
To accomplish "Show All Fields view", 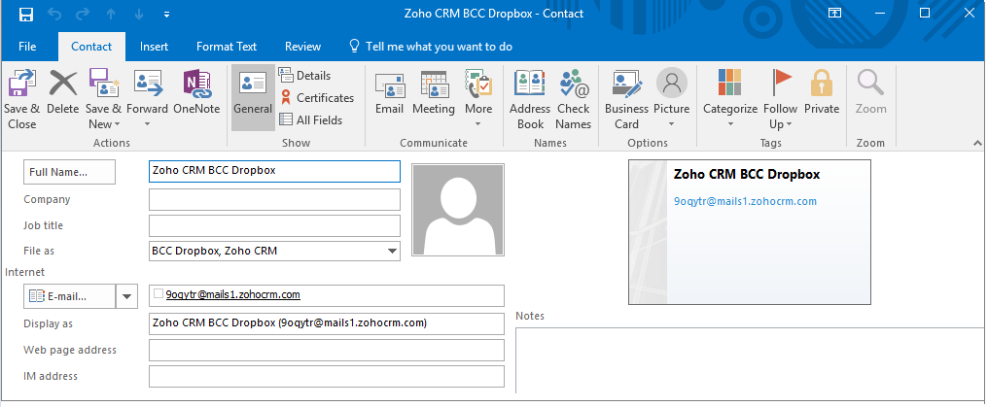I will [x=310, y=119].
